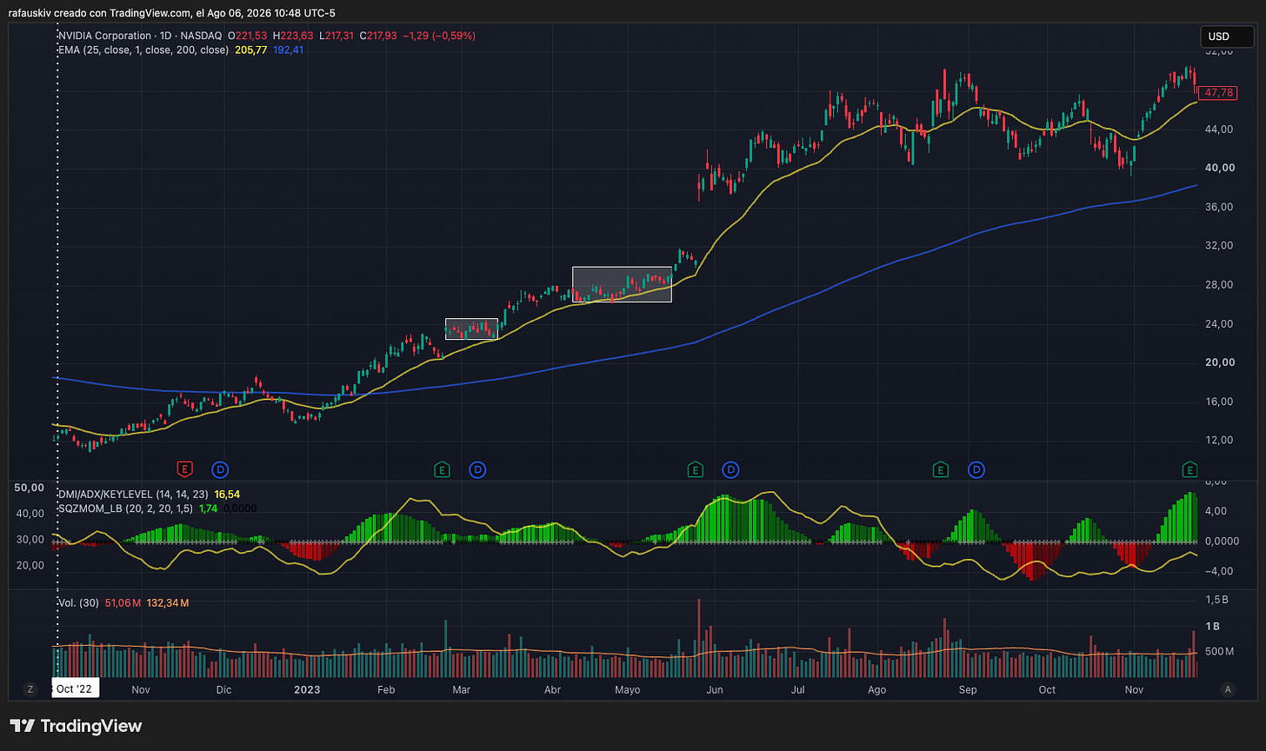Click the 36,00 price axis label
1266x751 pixels.
click(x=1217, y=207)
